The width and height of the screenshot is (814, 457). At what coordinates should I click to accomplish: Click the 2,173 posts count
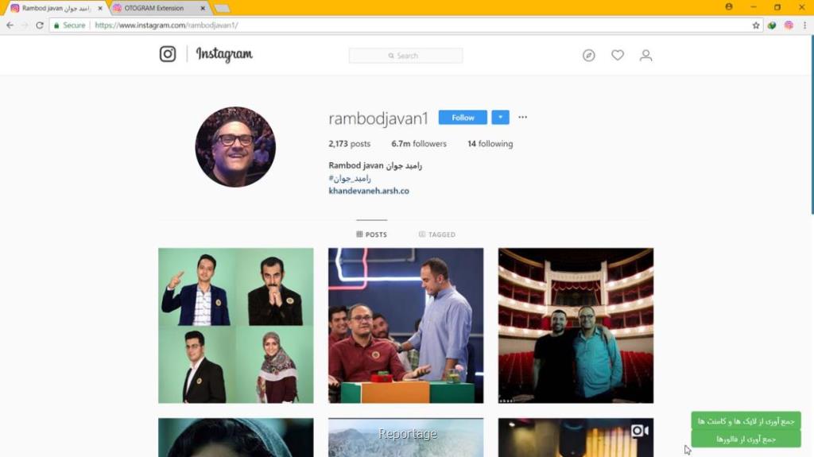tap(350, 144)
